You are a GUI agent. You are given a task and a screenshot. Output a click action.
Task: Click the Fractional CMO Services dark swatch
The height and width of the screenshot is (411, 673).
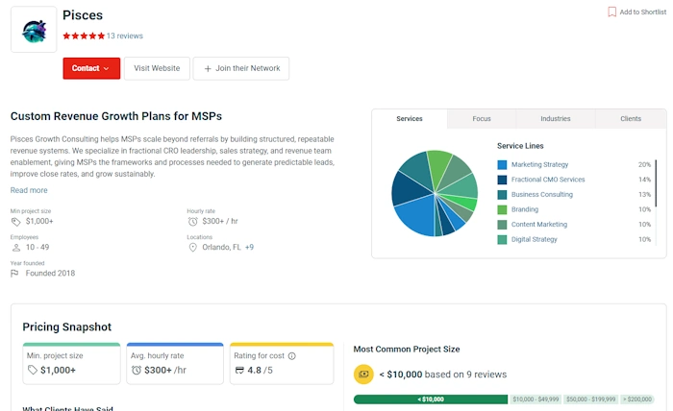pos(502,180)
